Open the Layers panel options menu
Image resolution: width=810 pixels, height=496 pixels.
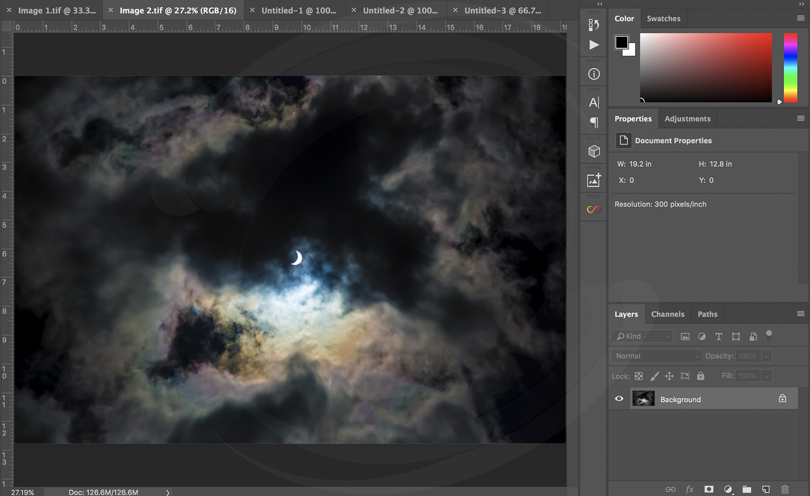(x=801, y=314)
